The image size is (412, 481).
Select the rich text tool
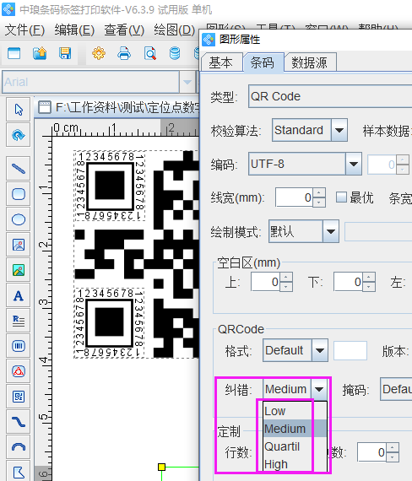(x=19, y=321)
